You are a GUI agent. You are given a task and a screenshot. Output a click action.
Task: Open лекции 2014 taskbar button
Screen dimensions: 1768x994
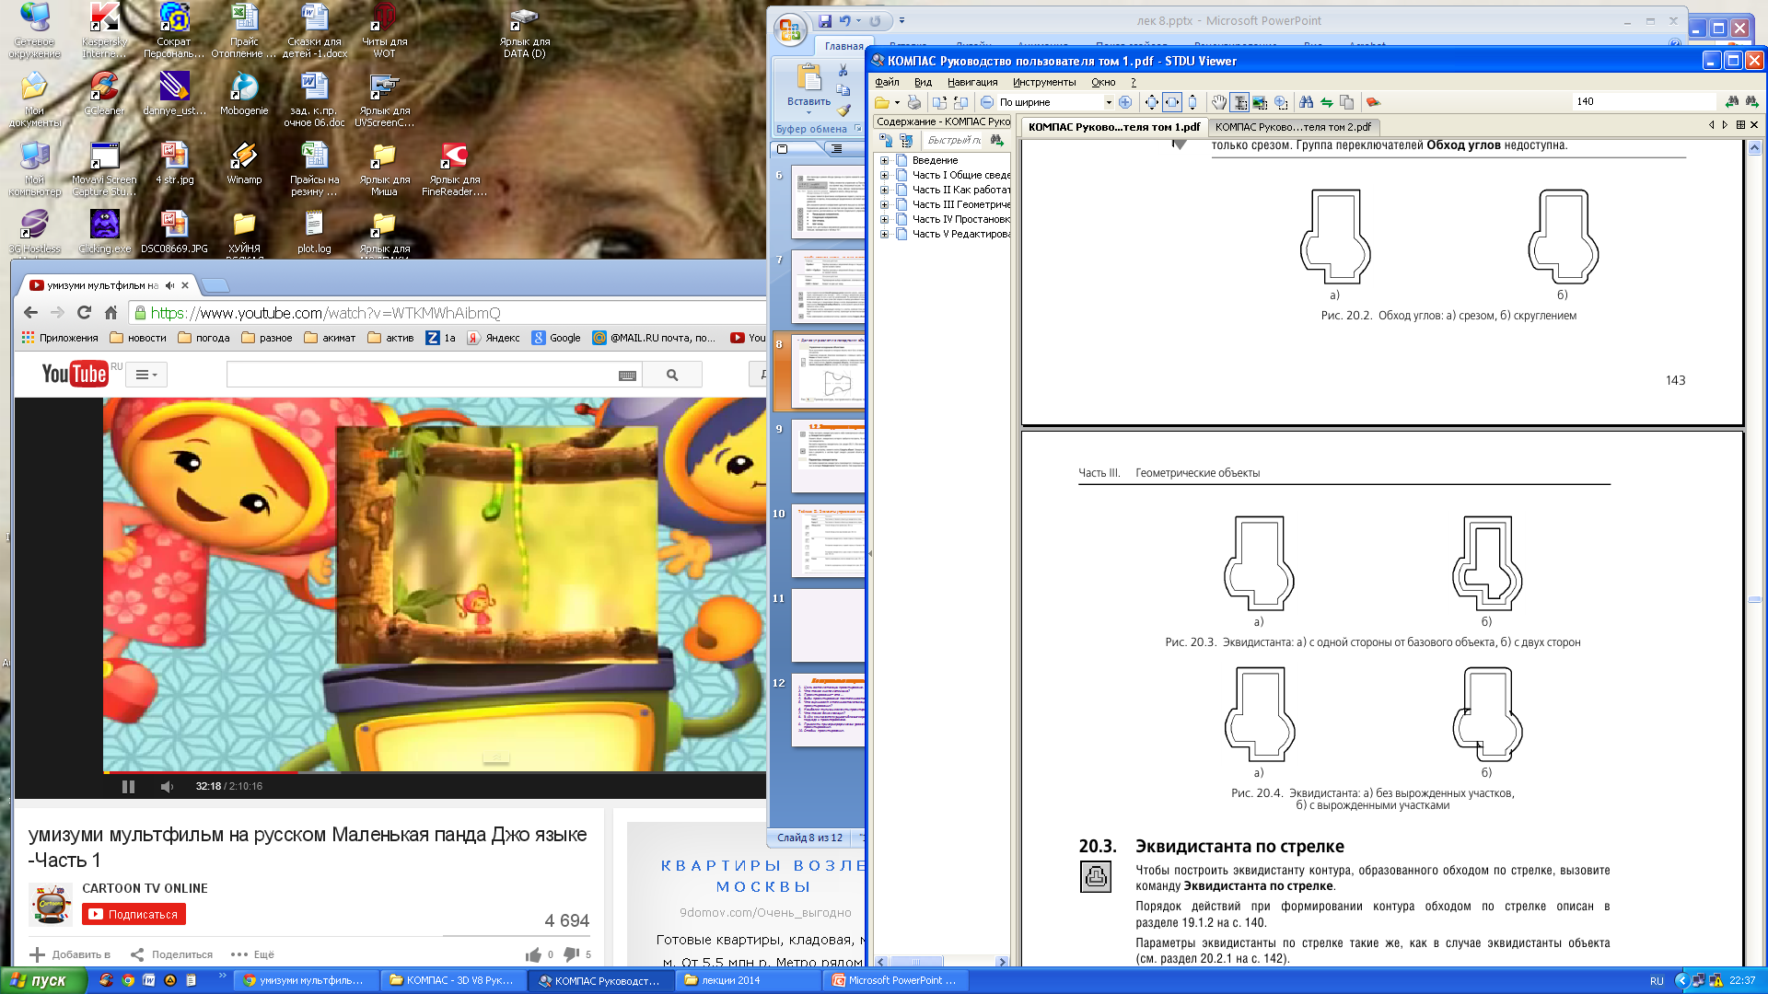click(746, 981)
